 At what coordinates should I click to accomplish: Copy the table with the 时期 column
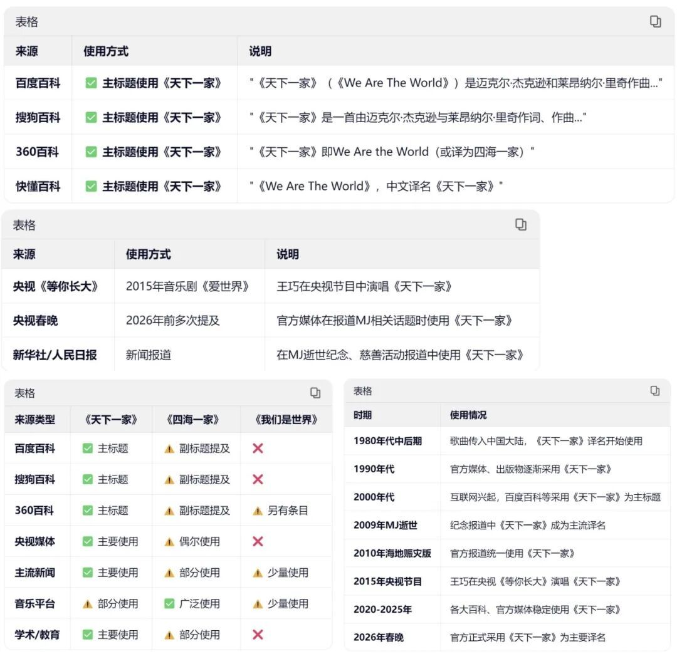[655, 390]
